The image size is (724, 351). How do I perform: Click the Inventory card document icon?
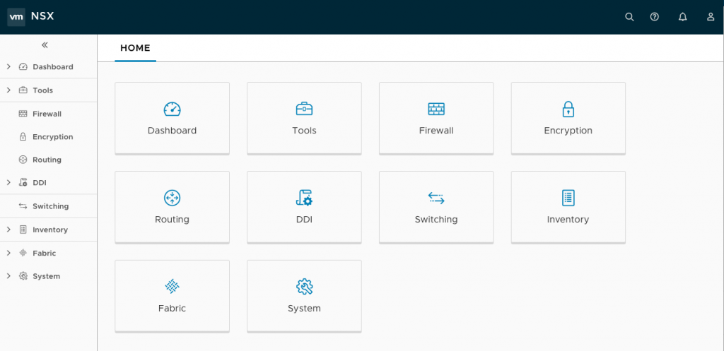[568, 198]
